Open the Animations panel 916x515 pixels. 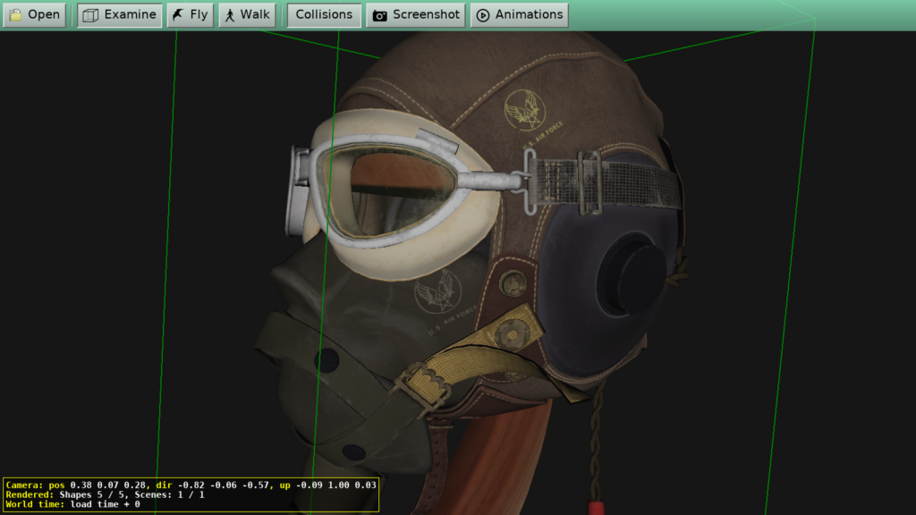coord(519,14)
